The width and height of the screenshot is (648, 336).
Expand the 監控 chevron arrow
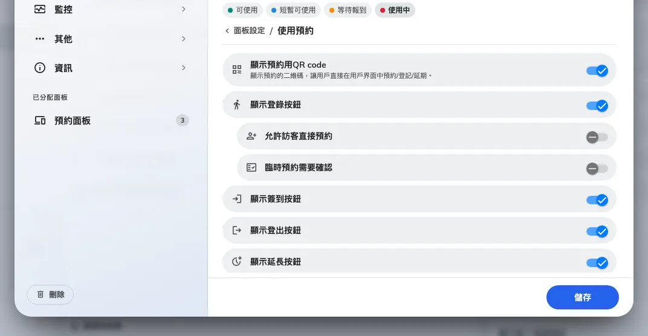(184, 9)
